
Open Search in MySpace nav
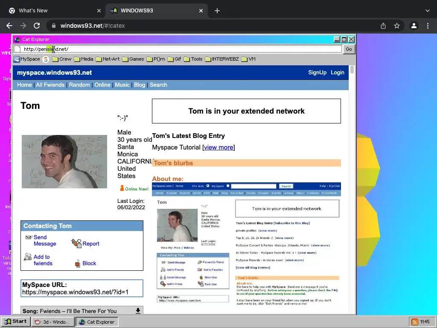coord(158,85)
